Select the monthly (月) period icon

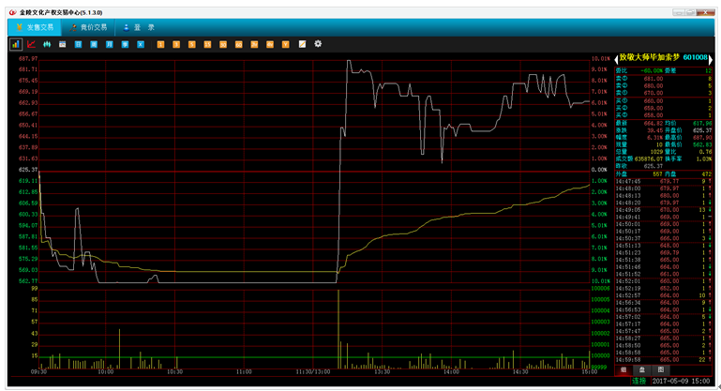tap(110, 44)
